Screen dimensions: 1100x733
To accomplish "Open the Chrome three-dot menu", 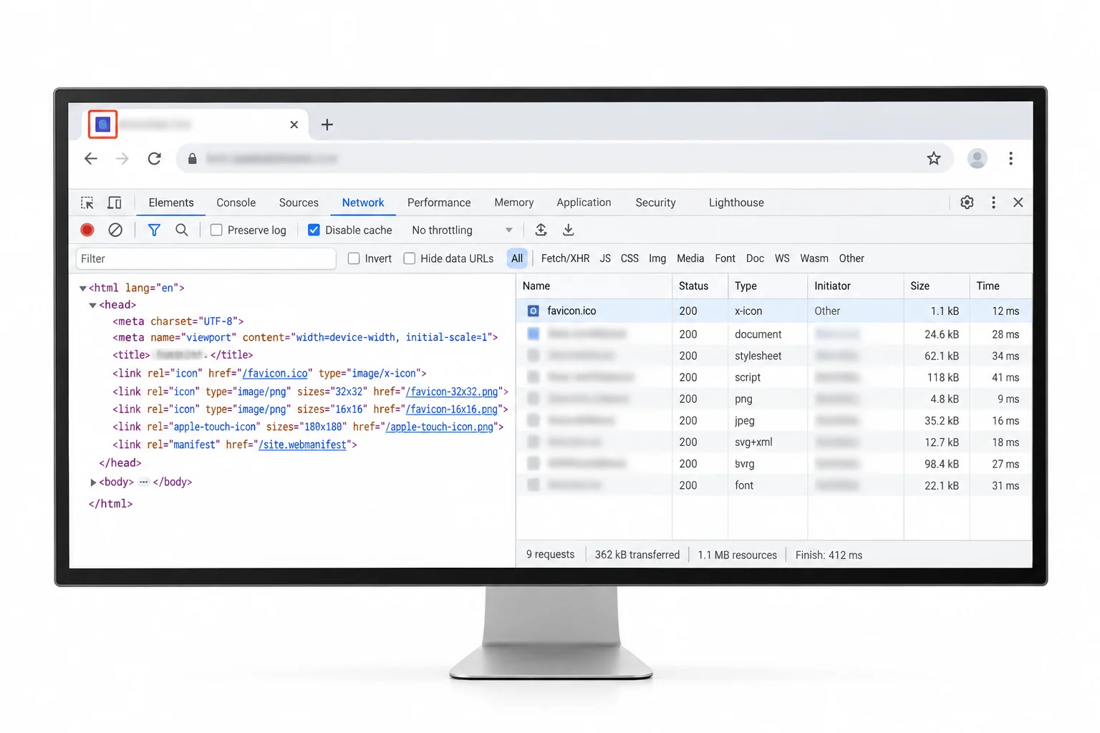I will [1010, 158].
